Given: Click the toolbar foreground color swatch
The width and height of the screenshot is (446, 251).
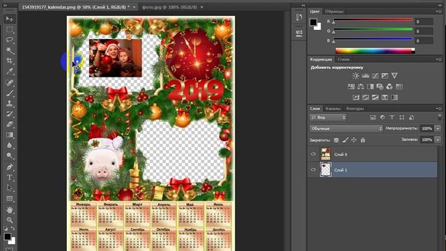Looking at the screenshot, I should pyautogui.click(x=8, y=236).
